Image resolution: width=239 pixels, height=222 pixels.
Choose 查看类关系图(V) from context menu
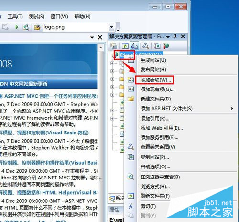tap(187, 147)
